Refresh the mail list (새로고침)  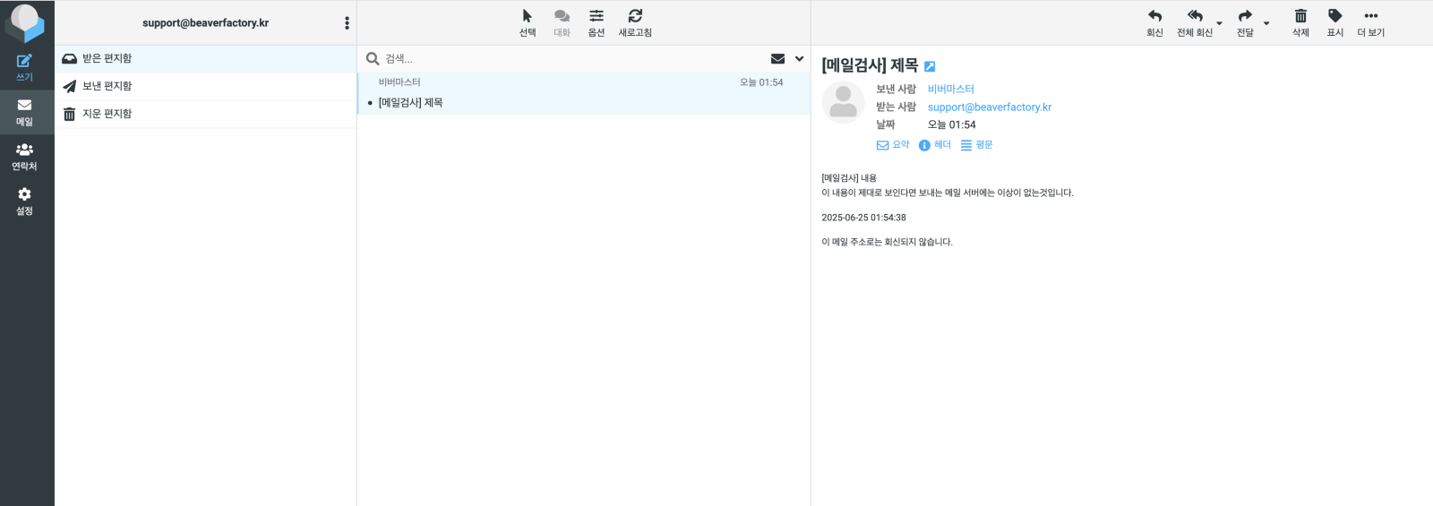pos(635,22)
